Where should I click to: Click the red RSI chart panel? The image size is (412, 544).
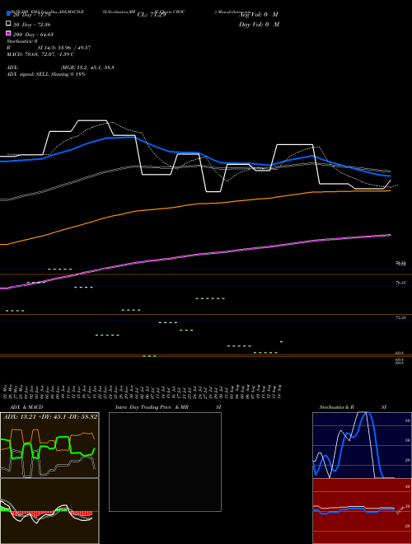tap(362, 511)
